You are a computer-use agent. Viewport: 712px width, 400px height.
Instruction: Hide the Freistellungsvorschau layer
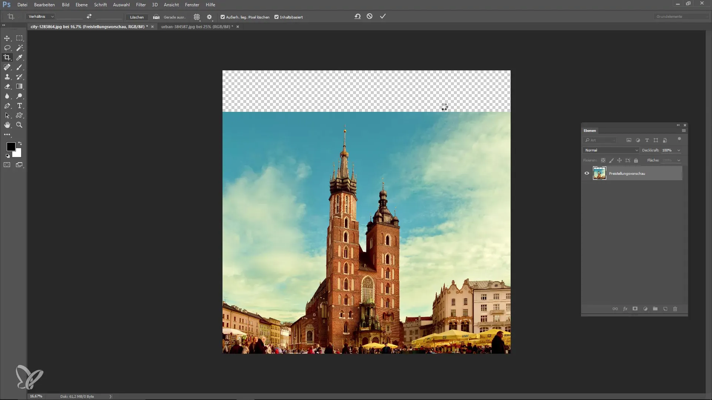[587, 173]
